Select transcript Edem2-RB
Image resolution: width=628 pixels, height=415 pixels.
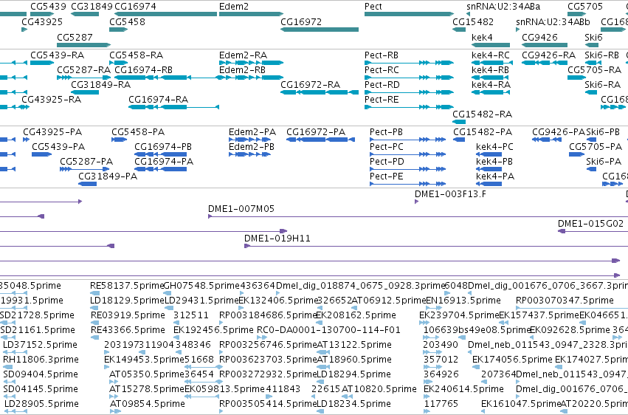click(251, 78)
